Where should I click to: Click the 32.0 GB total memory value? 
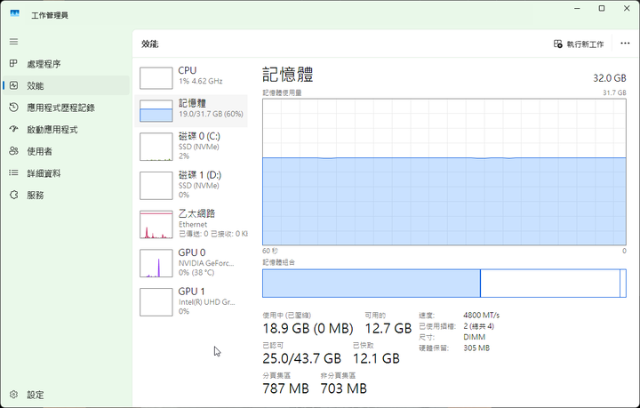[610, 78]
